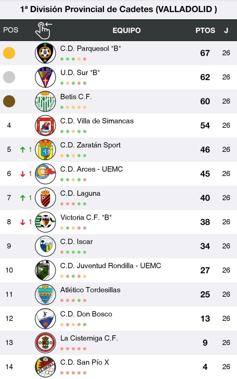Sort by the PTOS column header
This screenshot has height=379, width=237.
pos(205,30)
